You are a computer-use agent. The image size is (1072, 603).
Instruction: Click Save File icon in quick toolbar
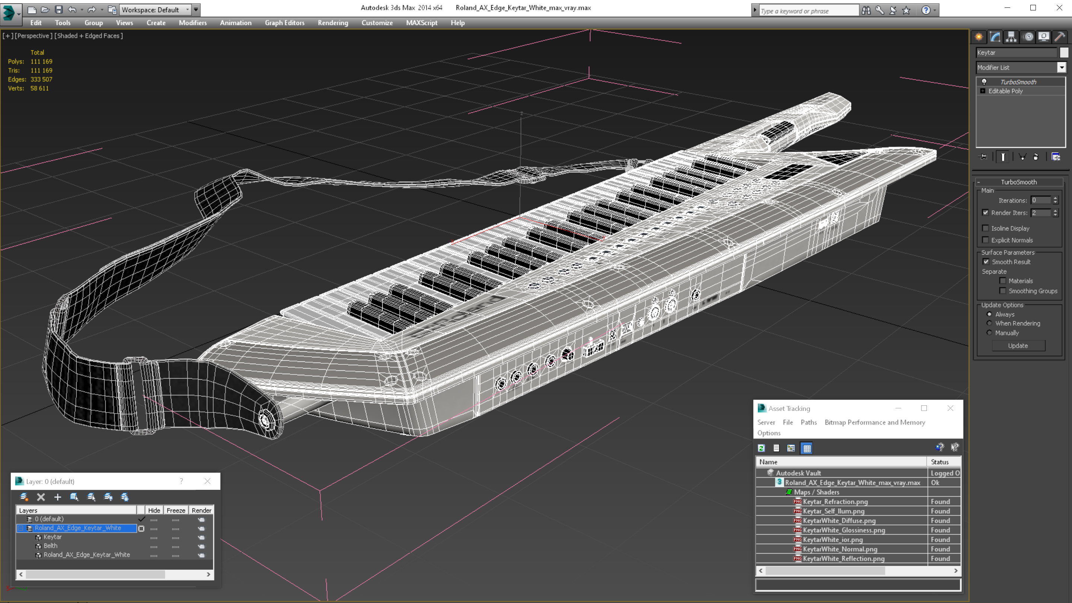(x=59, y=10)
